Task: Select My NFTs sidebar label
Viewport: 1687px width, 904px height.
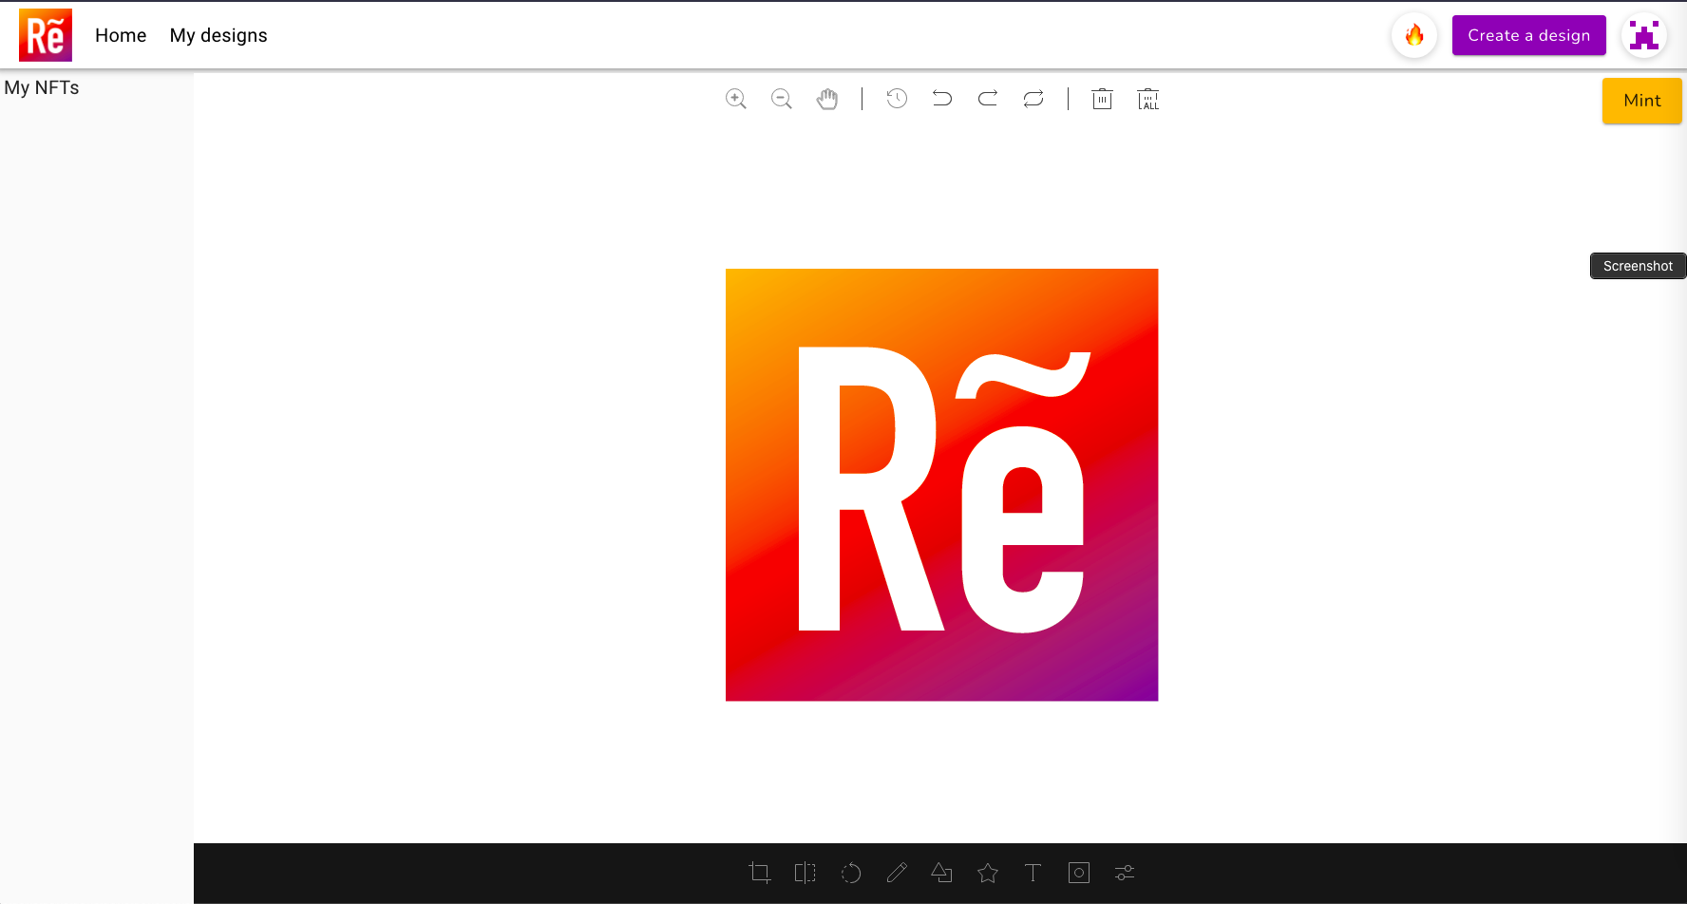Action: [x=42, y=87]
